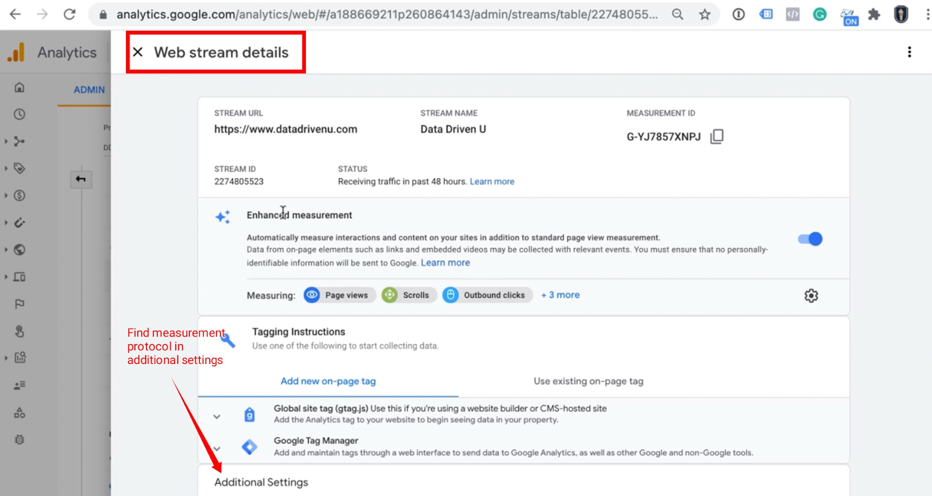Image resolution: width=932 pixels, height=496 pixels.
Task: Open Learn more about enhanced measurement
Action: [x=446, y=263]
